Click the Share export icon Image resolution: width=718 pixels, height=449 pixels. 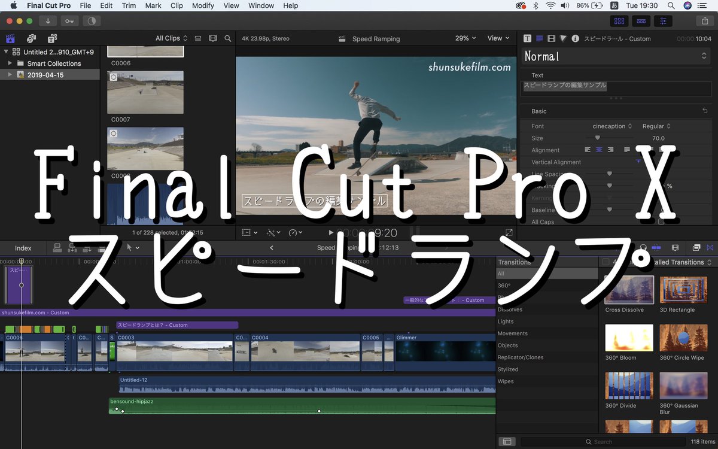coord(704,20)
